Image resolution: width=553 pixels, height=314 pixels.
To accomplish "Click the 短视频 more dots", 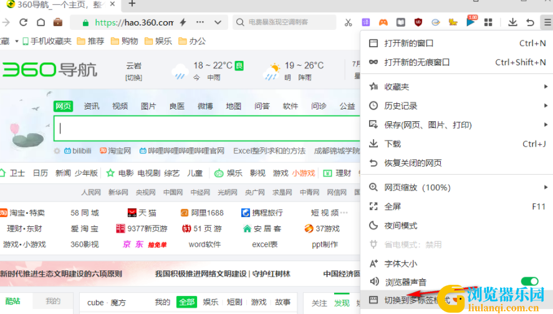I will click(x=344, y=213).
